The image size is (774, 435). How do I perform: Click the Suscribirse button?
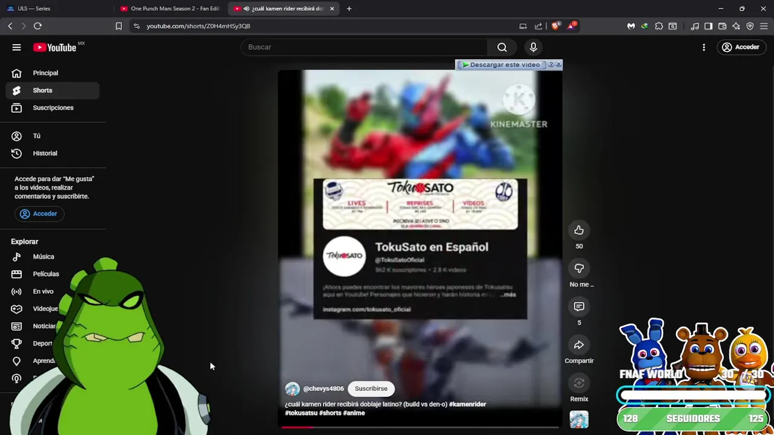[371, 388]
